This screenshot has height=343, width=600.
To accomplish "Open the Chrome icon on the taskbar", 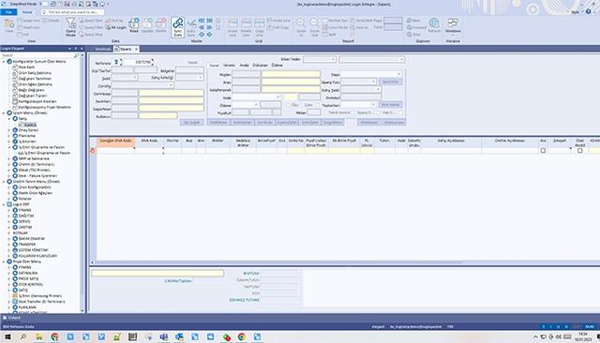I will [242, 336].
